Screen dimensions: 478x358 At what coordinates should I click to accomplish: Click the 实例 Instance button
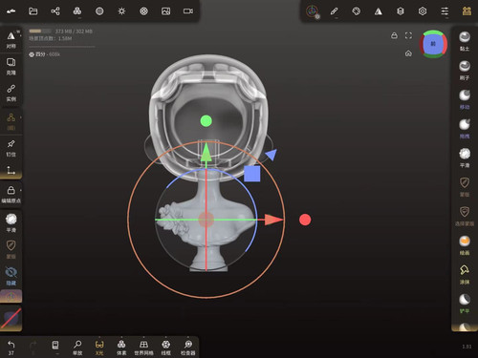[11, 93]
